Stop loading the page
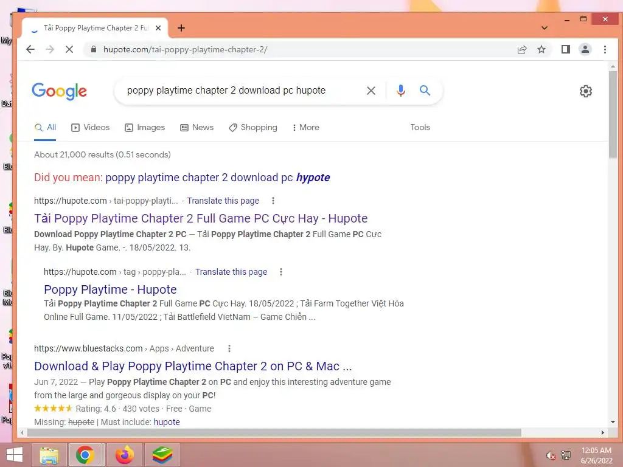 (x=69, y=49)
